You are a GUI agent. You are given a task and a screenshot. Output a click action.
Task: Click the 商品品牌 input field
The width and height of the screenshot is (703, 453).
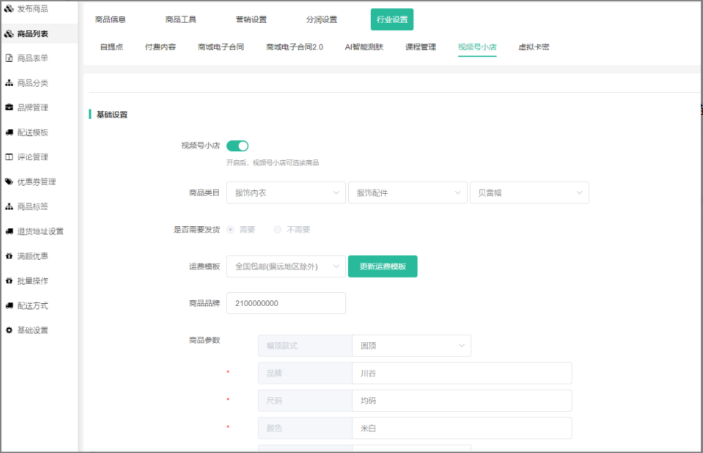click(x=285, y=303)
